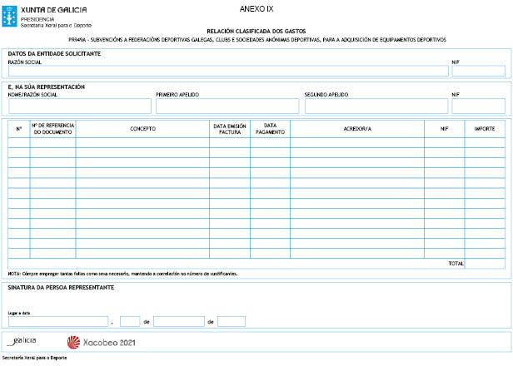Click the Lugar place field in the signature section
The height and width of the screenshot is (366, 513).
click(x=58, y=321)
